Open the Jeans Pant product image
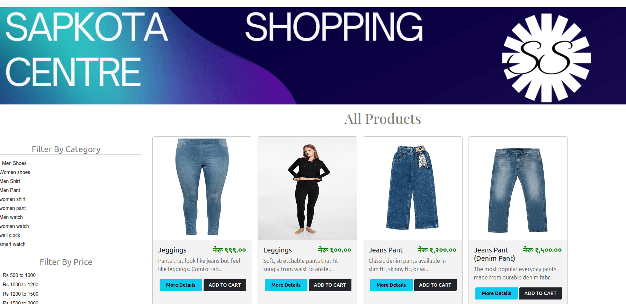Screen dimensions: 626x304 [x=413, y=188]
